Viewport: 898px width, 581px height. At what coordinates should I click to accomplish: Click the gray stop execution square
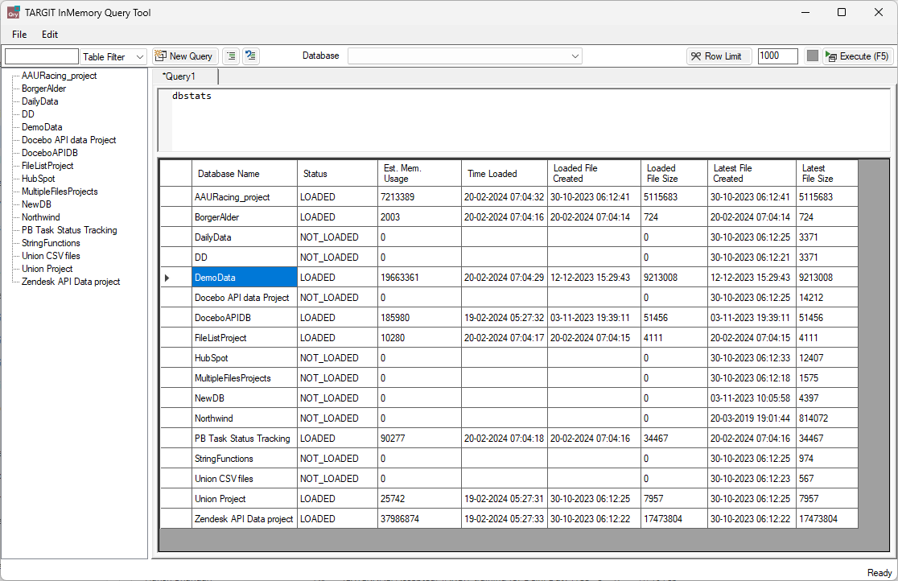[812, 56]
